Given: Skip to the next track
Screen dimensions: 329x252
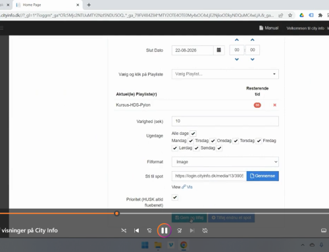Looking at the screenshot, I should point(192,230).
